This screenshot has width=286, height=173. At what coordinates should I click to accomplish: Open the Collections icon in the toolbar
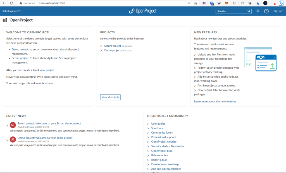click(x=250, y=3)
